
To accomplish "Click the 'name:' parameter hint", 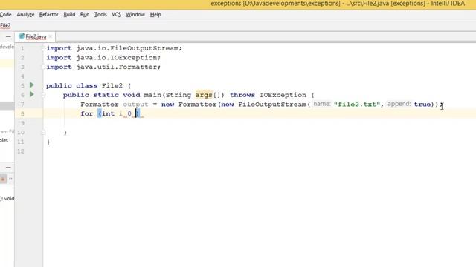I will point(322,104).
